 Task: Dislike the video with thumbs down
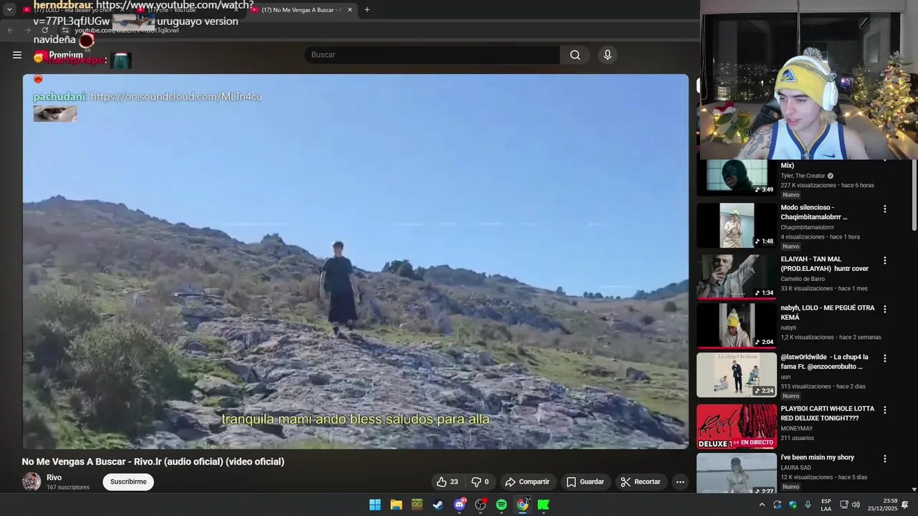tap(481, 482)
